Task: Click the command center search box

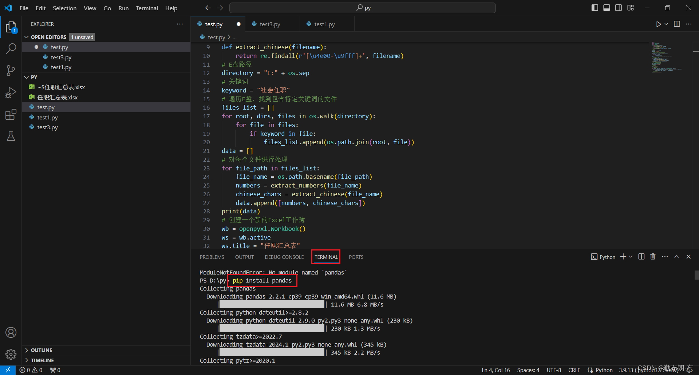Action: tap(363, 8)
